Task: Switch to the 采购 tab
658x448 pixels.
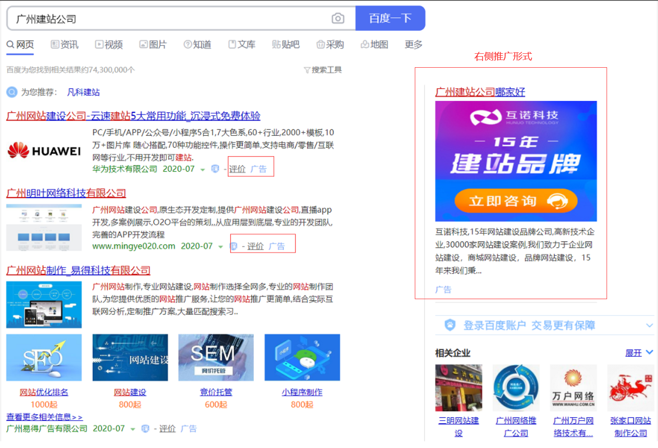Action: [x=330, y=45]
